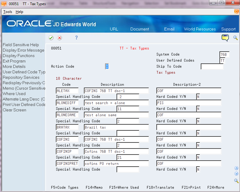Click Hard Coded Y/N field for COFINSPRET
This screenshot has width=240, height=192.
(198, 169)
